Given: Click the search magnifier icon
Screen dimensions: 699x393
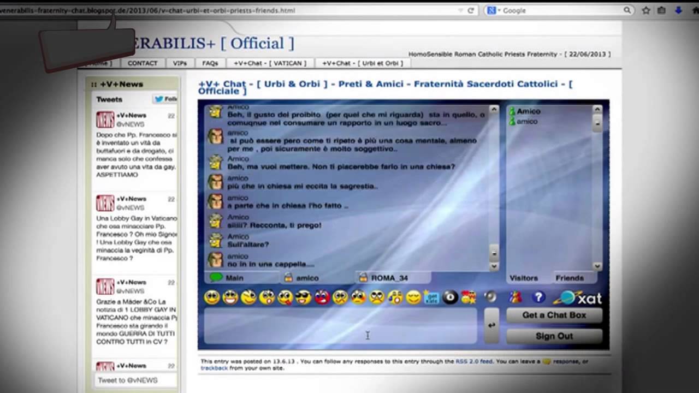Looking at the screenshot, I should point(627,10).
